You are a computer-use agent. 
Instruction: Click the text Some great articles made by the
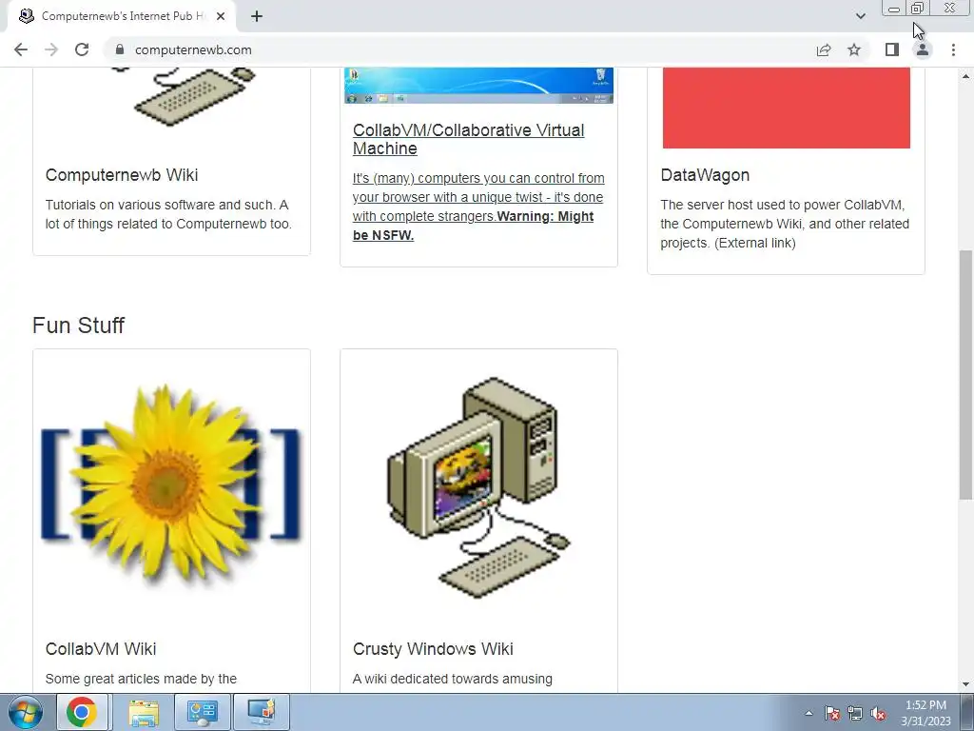point(141,679)
